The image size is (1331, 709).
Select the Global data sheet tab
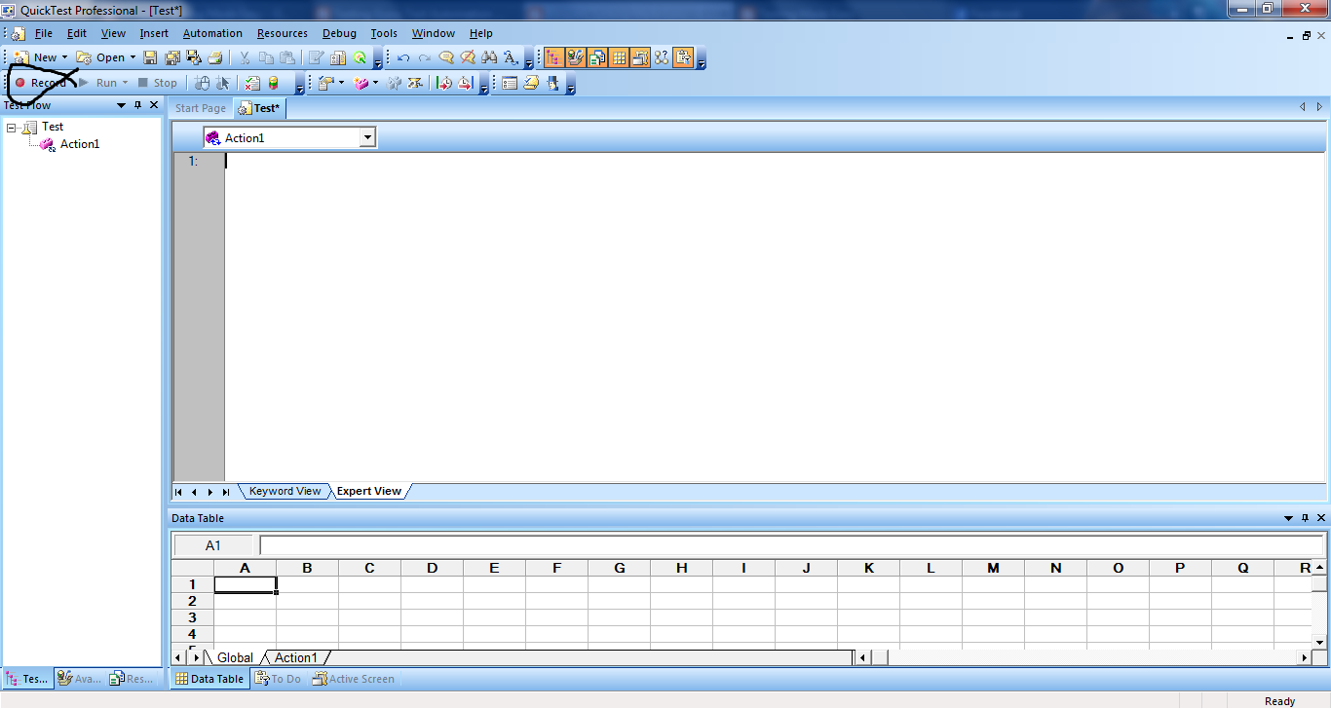(234, 657)
